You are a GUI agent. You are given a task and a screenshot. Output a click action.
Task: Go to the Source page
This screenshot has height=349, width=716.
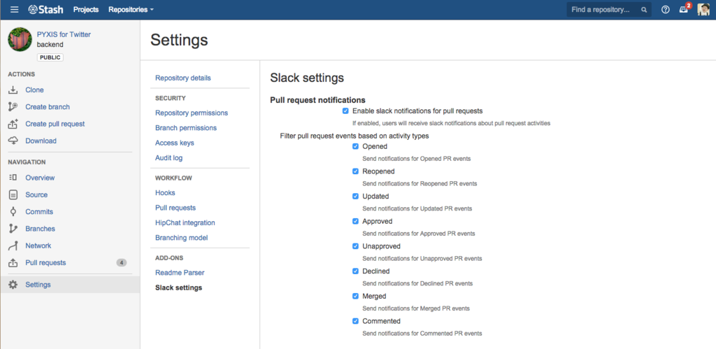pyautogui.click(x=36, y=194)
